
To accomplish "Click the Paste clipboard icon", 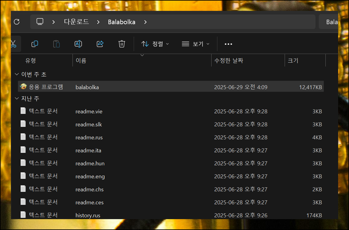I will [56, 44].
